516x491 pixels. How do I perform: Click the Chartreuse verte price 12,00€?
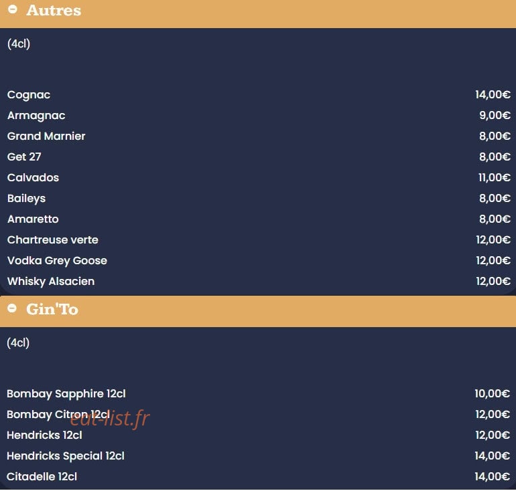[493, 239]
